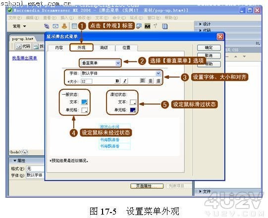Switch to the 内容 tab in the dialog
The image size is (268, 218).
[x=59, y=48]
